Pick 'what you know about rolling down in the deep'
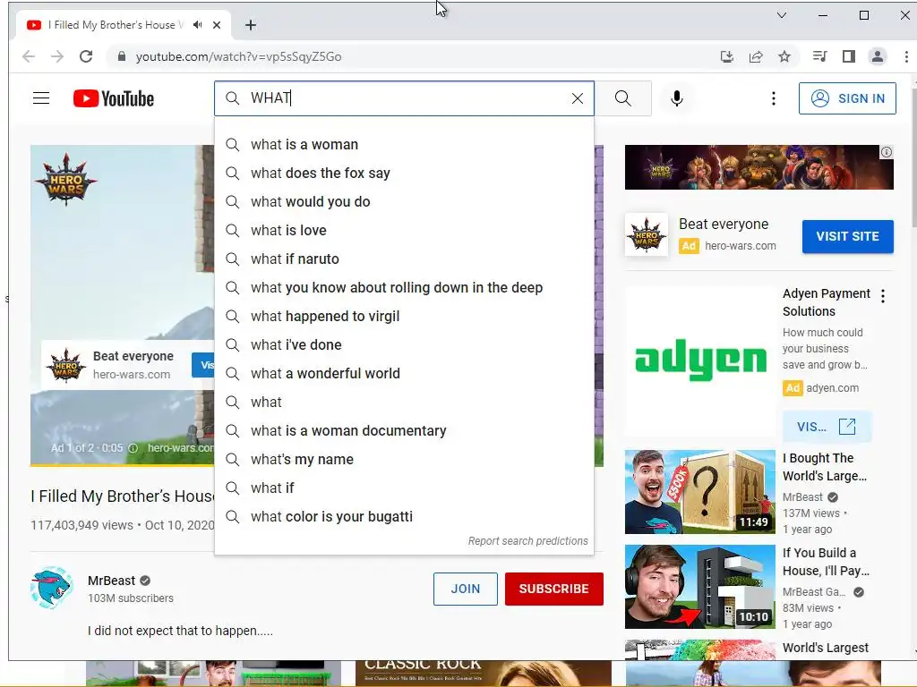Viewport: 917px width, 687px height. (x=404, y=287)
